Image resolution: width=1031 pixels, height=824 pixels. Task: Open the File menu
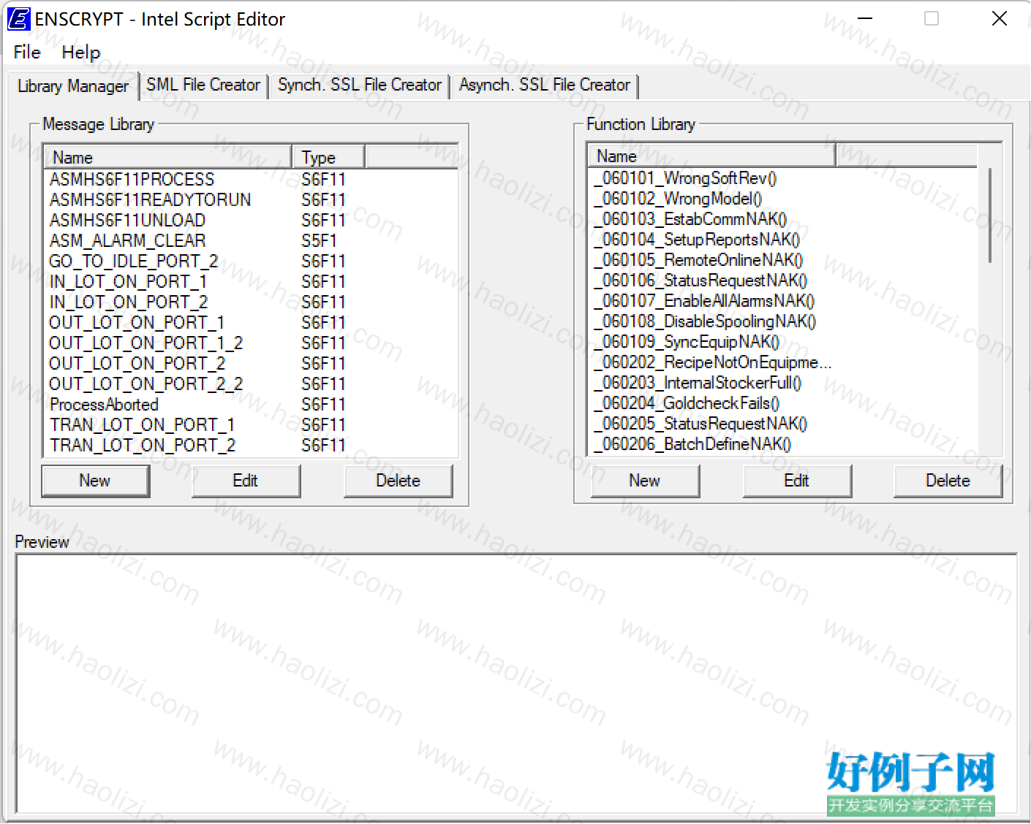pos(27,53)
